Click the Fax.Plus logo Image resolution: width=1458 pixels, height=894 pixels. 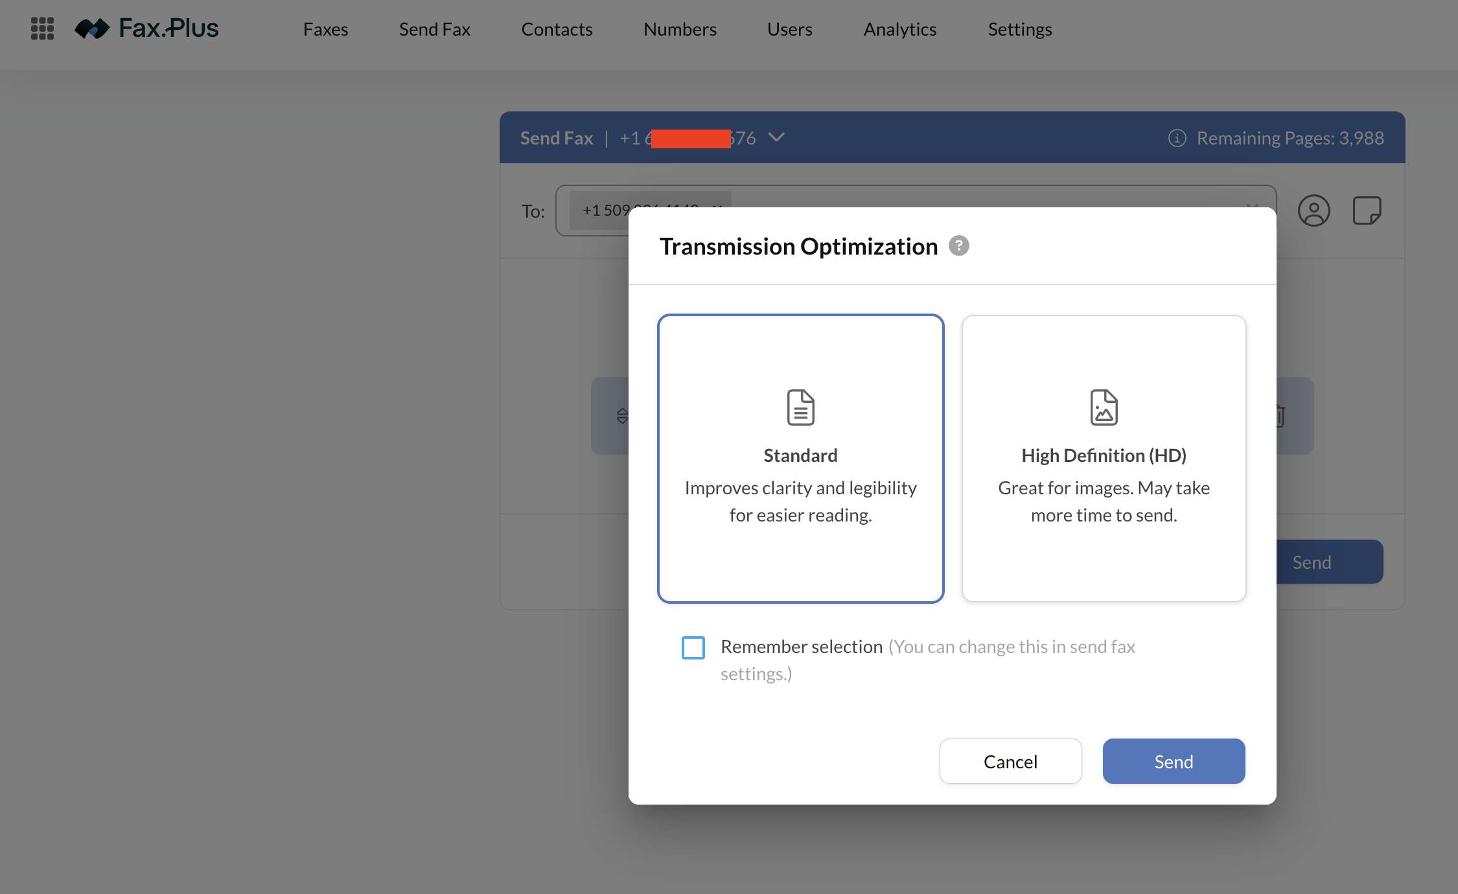(x=146, y=29)
